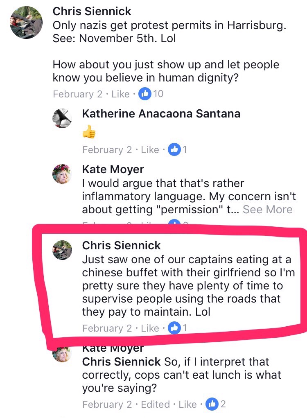
Task: Like the chinese buffet comment
Action: click(150, 328)
